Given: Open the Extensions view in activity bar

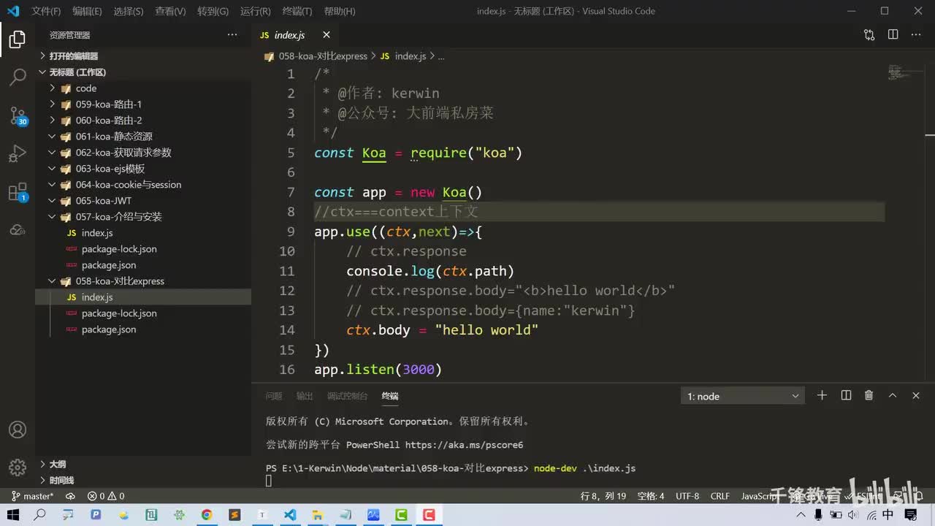Looking at the screenshot, I should (18, 192).
